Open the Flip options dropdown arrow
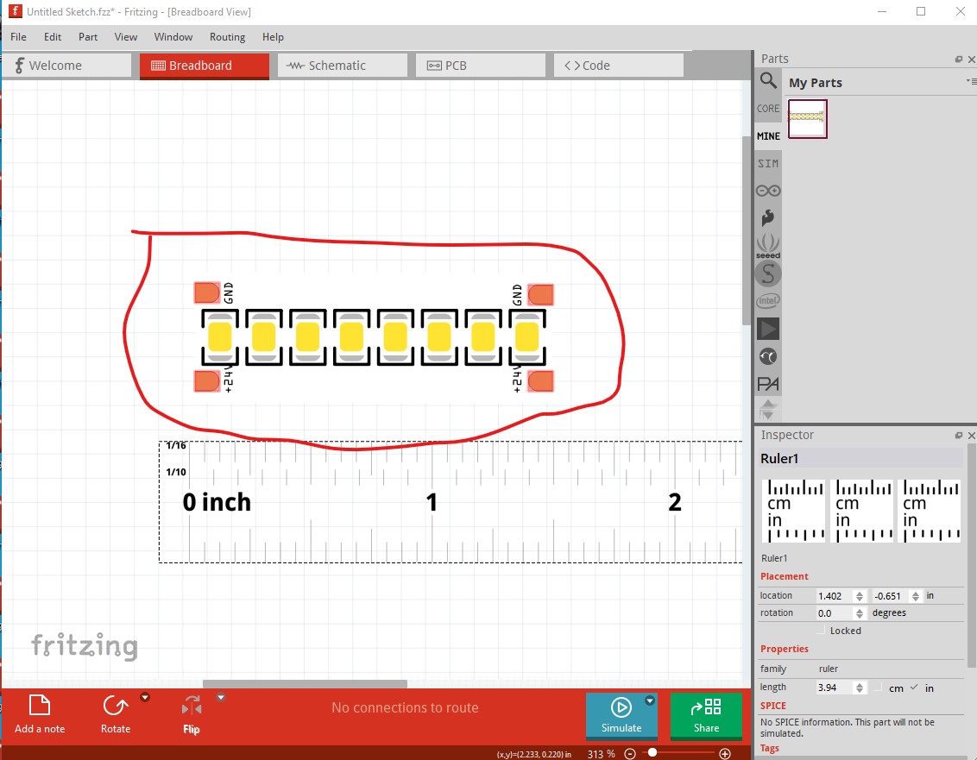 point(221,697)
